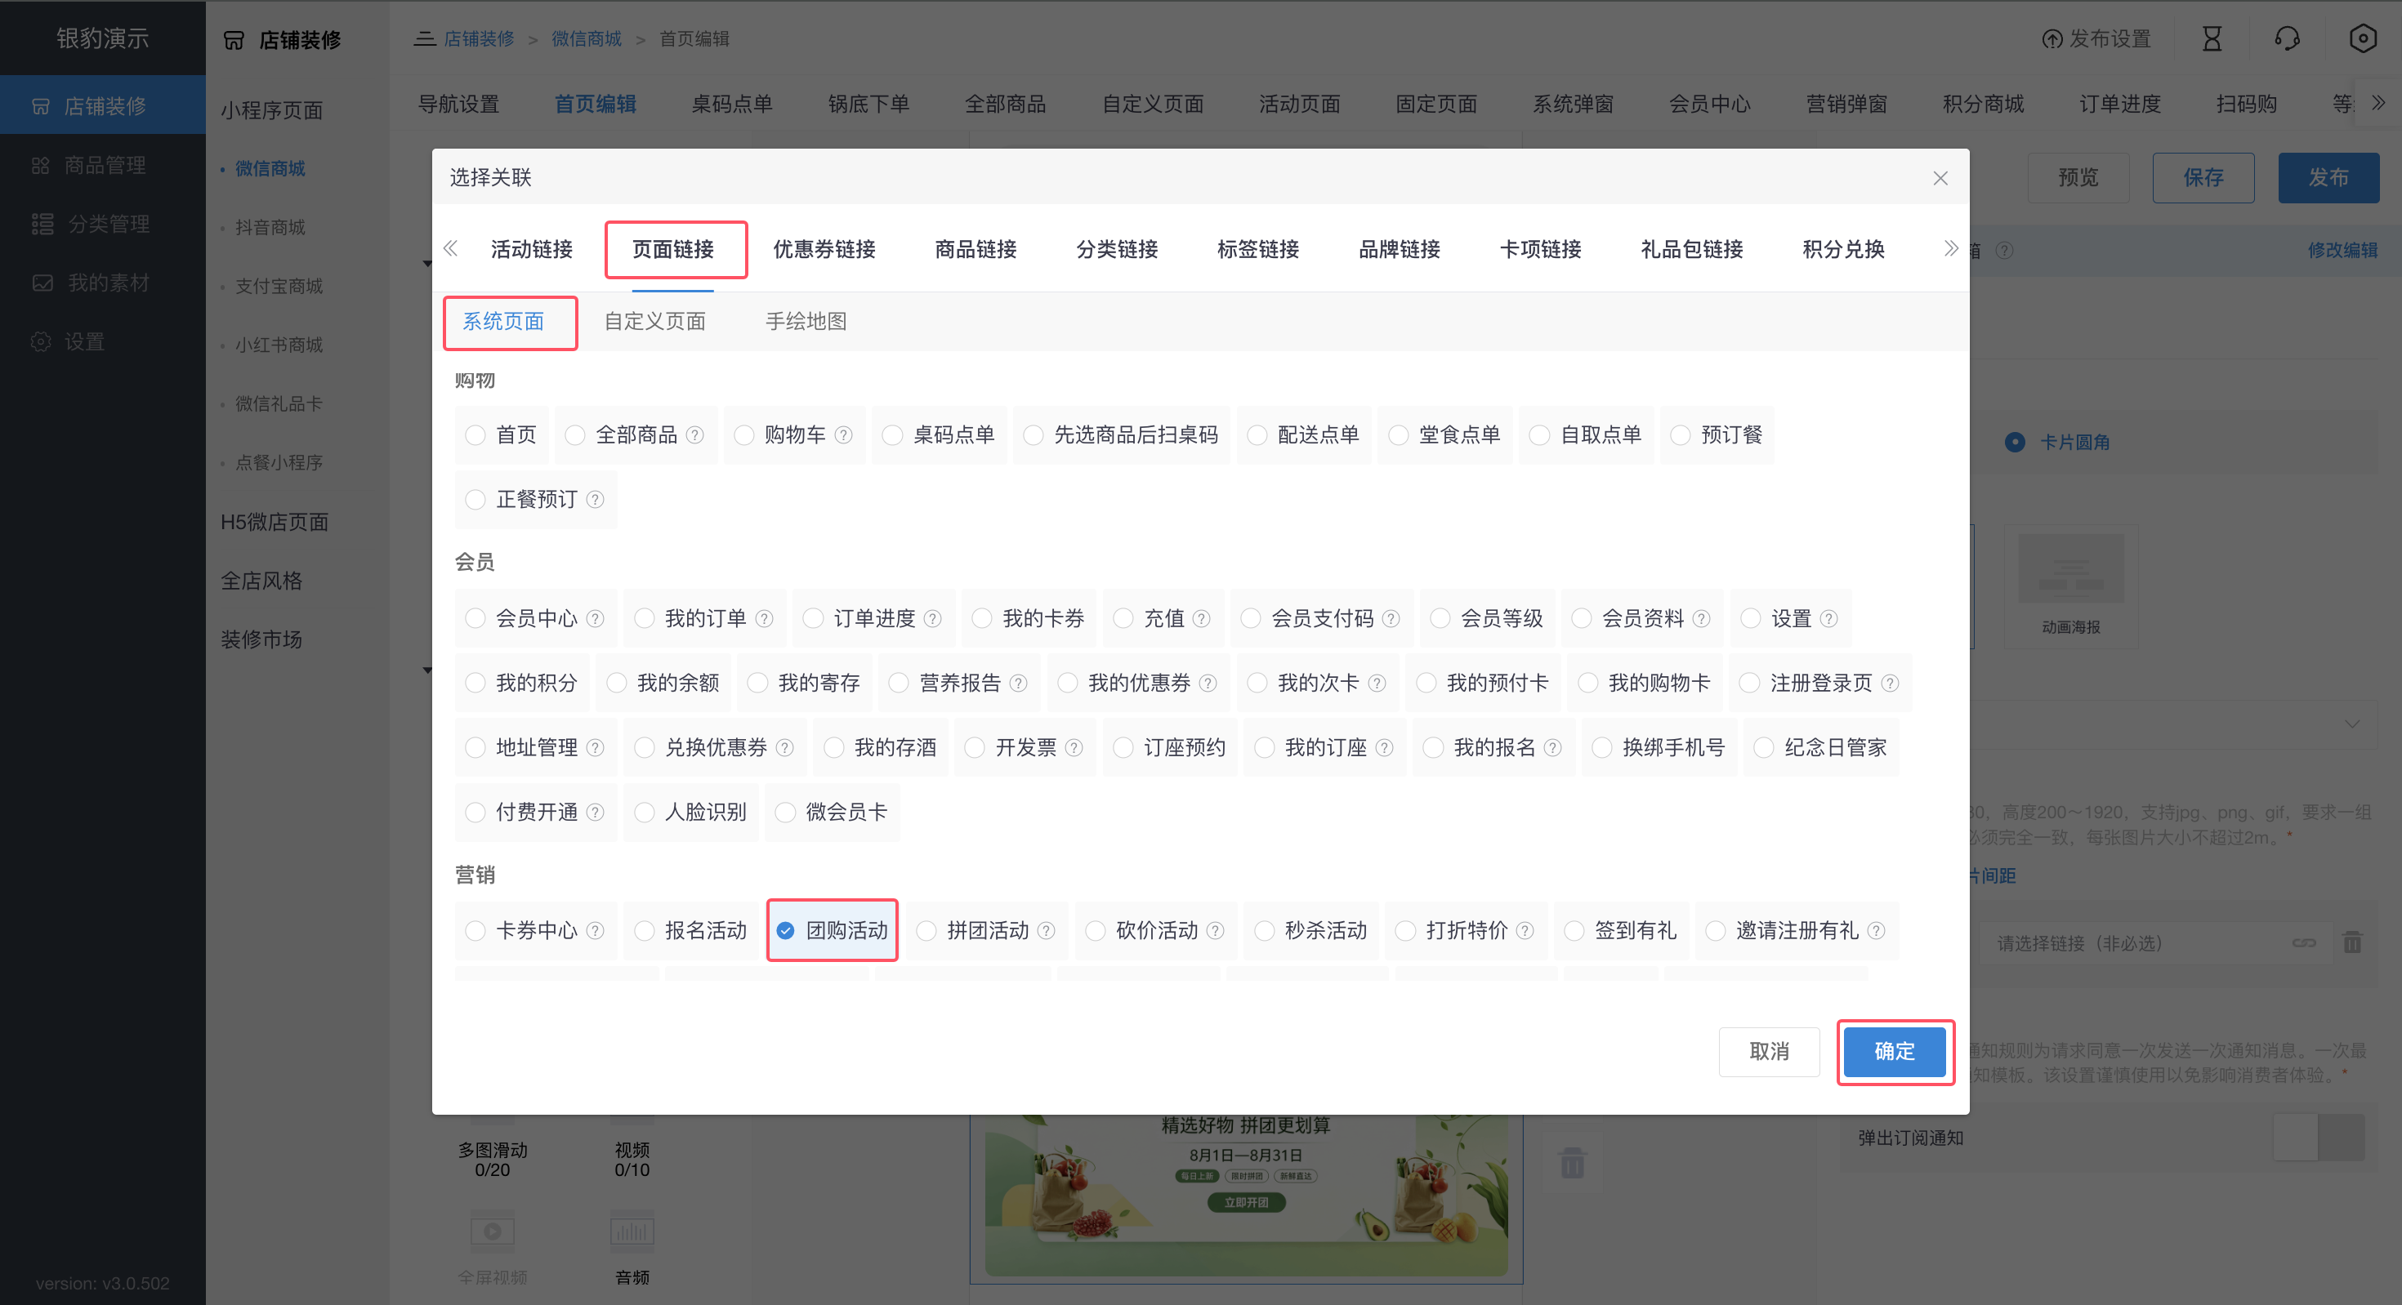Image resolution: width=2402 pixels, height=1305 pixels.
Task: Select the 配送点单 radio option
Action: [x=1257, y=435]
